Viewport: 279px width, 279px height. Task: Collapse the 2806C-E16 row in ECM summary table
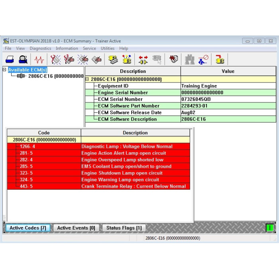pos(87,79)
